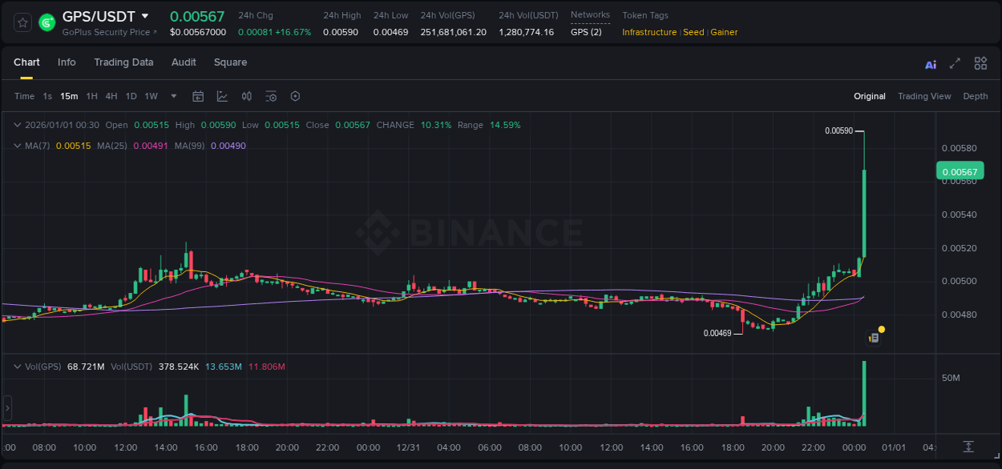Image resolution: width=1002 pixels, height=469 pixels.
Task: Switch to the Info tab
Action: (x=67, y=62)
